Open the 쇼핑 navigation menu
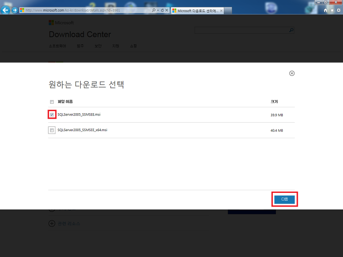 point(134,46)
